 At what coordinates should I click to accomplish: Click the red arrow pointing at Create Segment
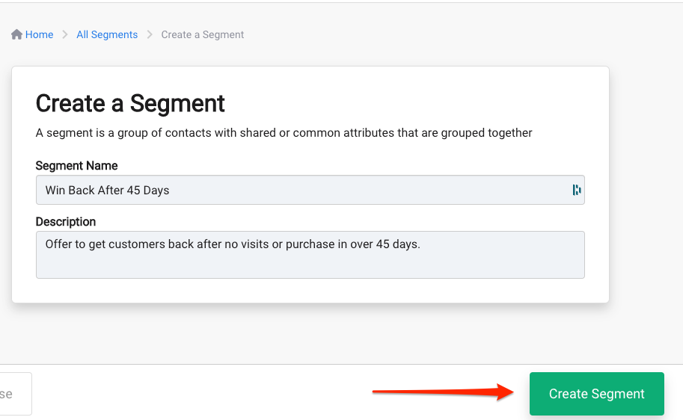(x=443, y=392)
